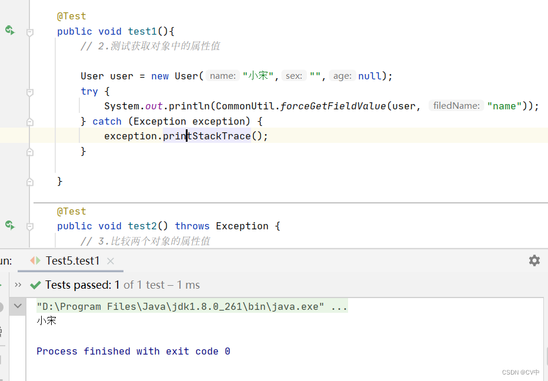Click the @Test annotation above test1
This screenshot has width=548, height=381.
click(71, 16)
